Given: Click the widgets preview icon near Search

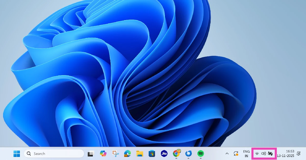Looking at the screenshot, I should click(91, 154).
